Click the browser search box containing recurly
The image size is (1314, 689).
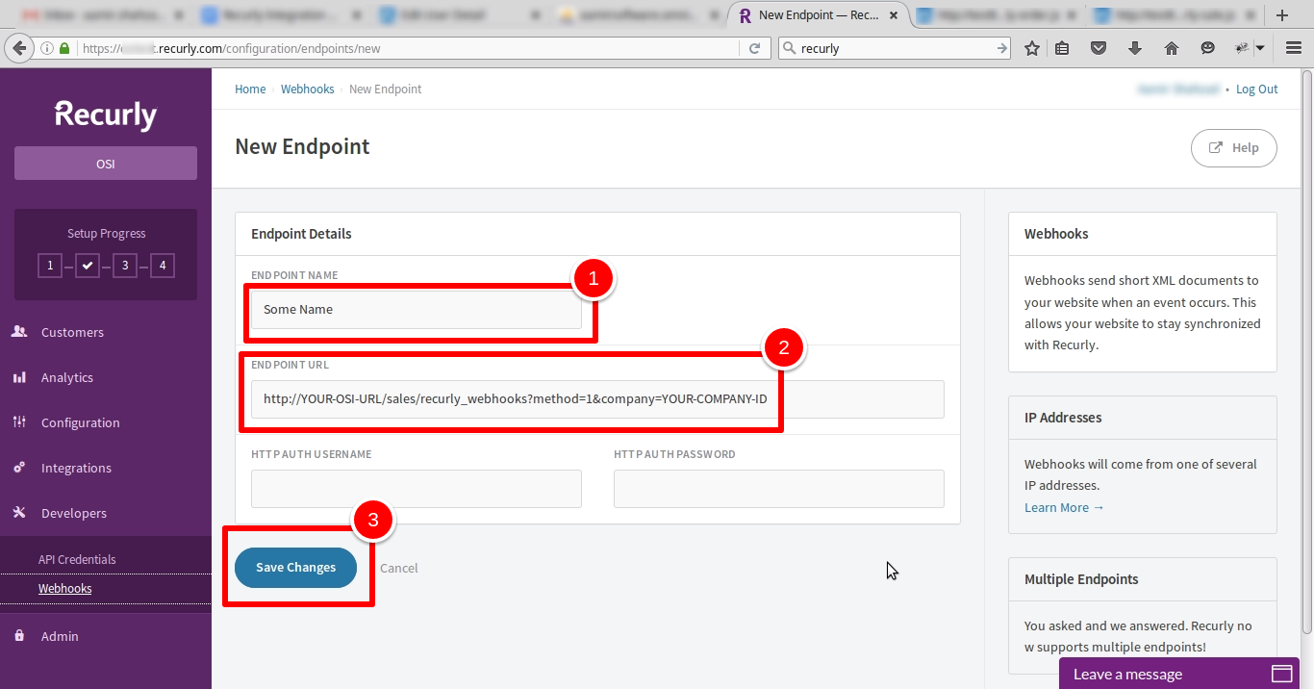[x=895, y=48]
